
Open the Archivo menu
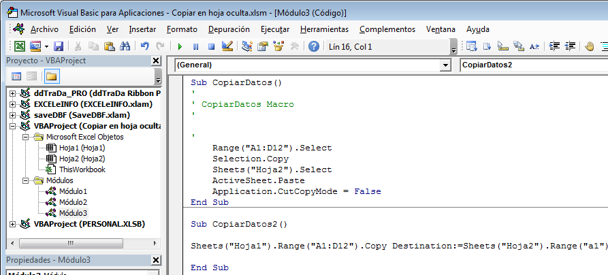click(44, 29)
